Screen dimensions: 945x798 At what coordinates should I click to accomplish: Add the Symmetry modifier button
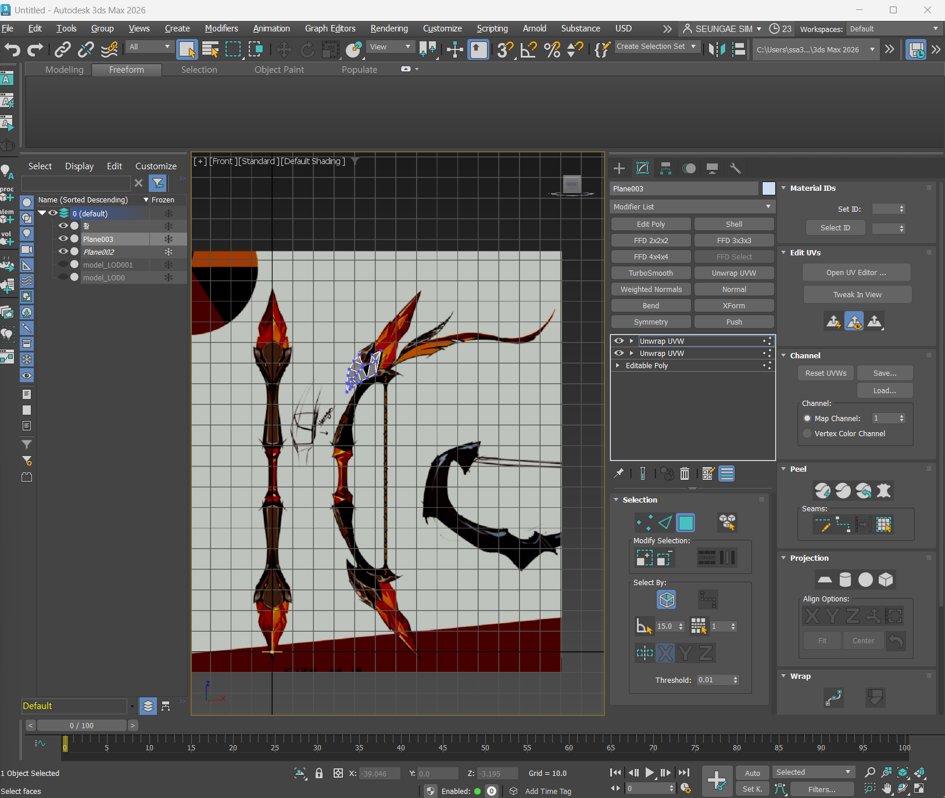tap(651, 322)
